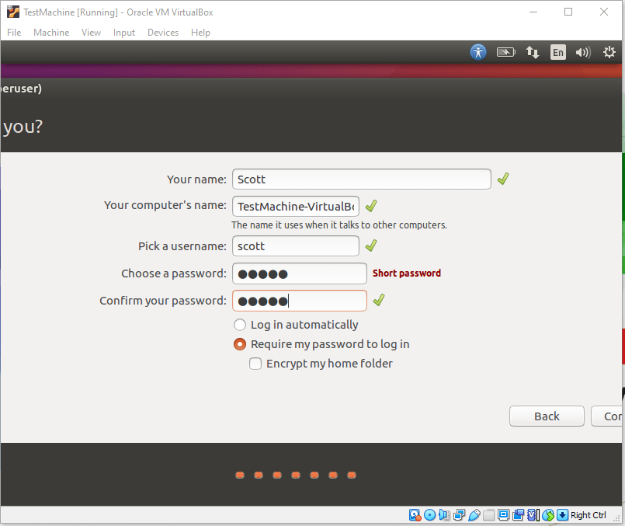Open the Help menu

(200, 33)
